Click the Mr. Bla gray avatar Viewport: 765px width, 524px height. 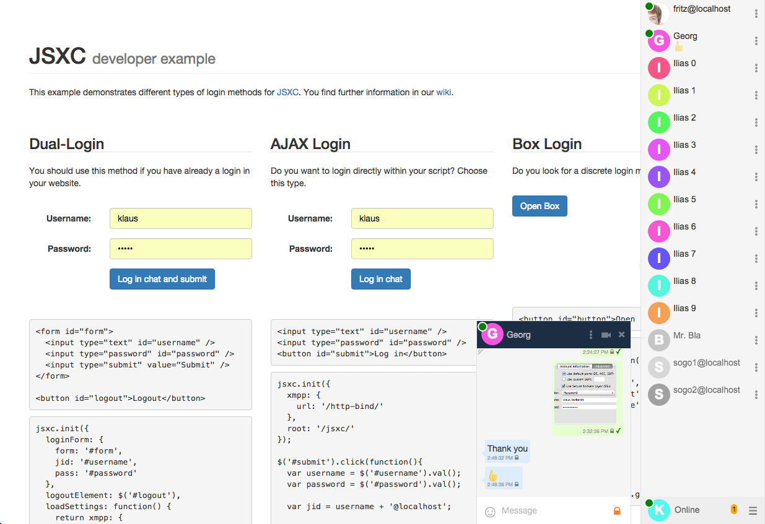(x=658, y=340)
